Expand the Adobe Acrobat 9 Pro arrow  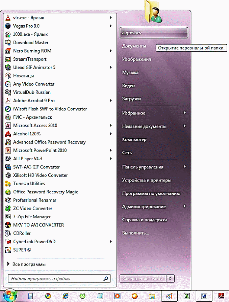coord(111,100)
